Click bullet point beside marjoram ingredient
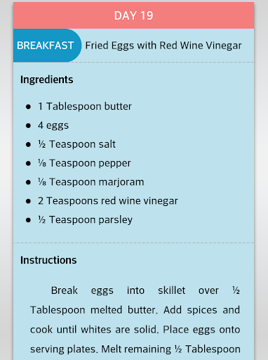The width and height of the screenshot is (268, 360). [x=28, y=182]
